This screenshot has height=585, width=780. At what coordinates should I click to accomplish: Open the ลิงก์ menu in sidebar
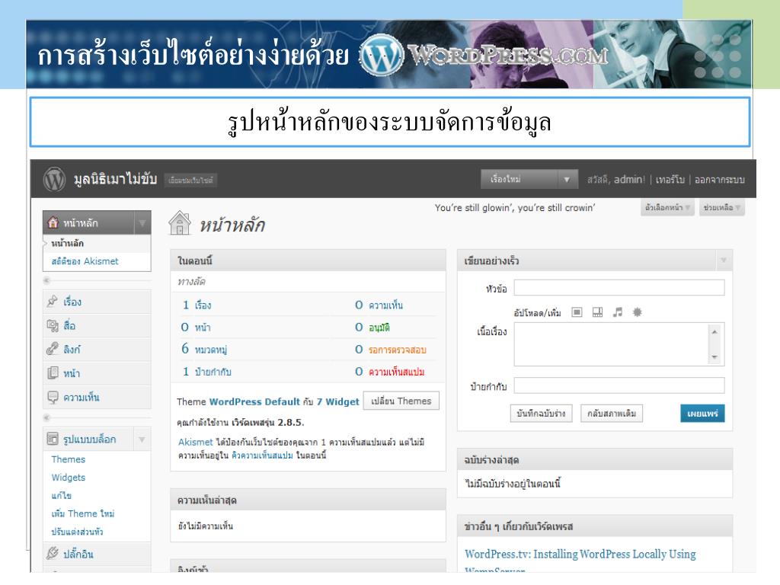(71, 349)
